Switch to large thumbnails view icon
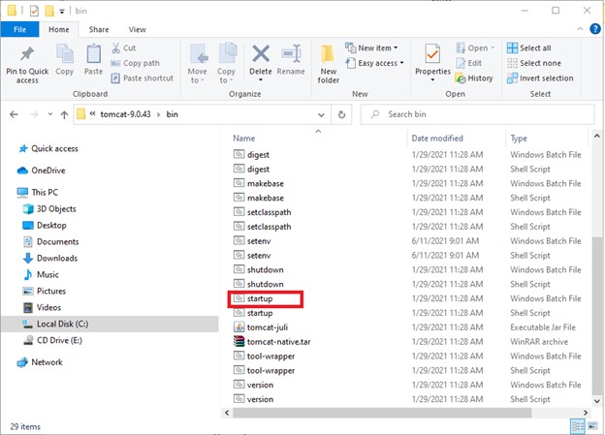This screenshot has height=435, width=605. tap(593, 425)
